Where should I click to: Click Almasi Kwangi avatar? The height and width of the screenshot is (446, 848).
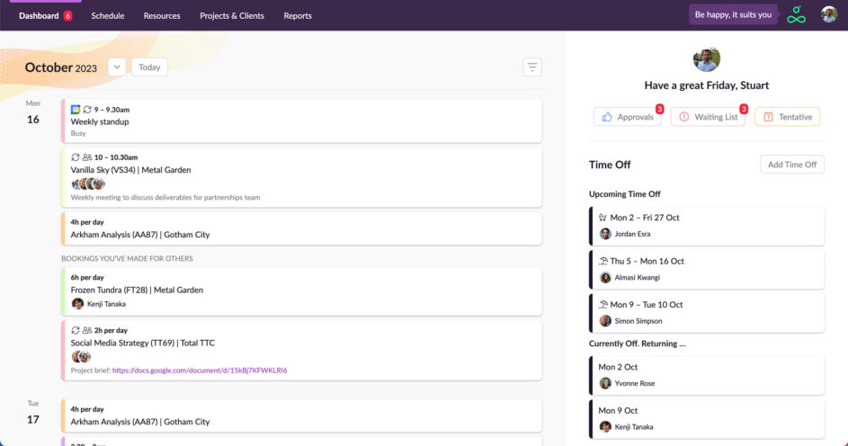click(x=605, y=277)
